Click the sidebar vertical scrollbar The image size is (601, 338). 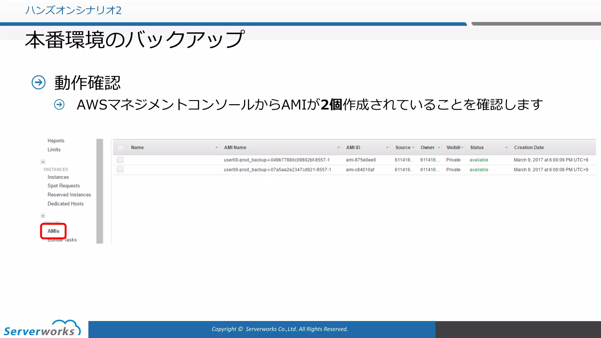click(100, 191)
